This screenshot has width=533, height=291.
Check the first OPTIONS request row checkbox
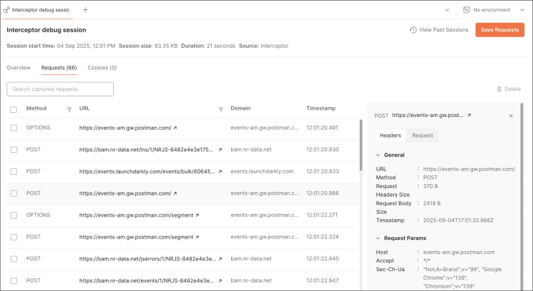14,128
